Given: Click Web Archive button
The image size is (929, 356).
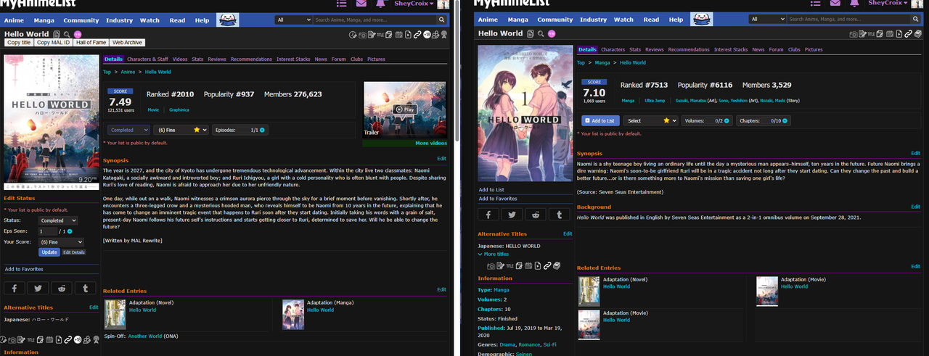Looking at the screenshot, I should click(x=128, y=43).
